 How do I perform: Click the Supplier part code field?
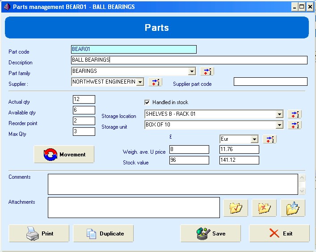point(270,82)
